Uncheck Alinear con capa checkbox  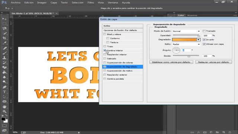(204, 44)
